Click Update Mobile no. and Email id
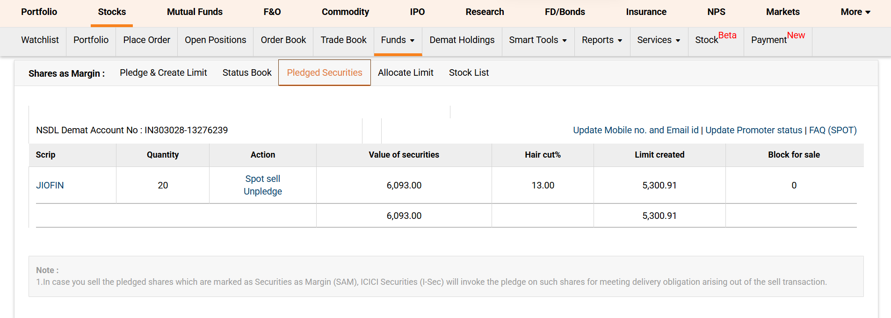This screenshot has width=891, height=318. [635, 130]
